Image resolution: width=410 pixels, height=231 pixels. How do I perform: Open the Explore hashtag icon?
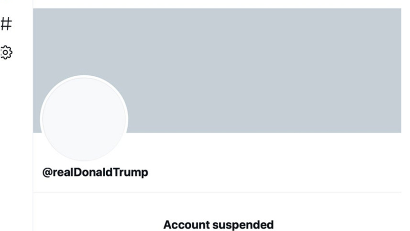(6, 23)
